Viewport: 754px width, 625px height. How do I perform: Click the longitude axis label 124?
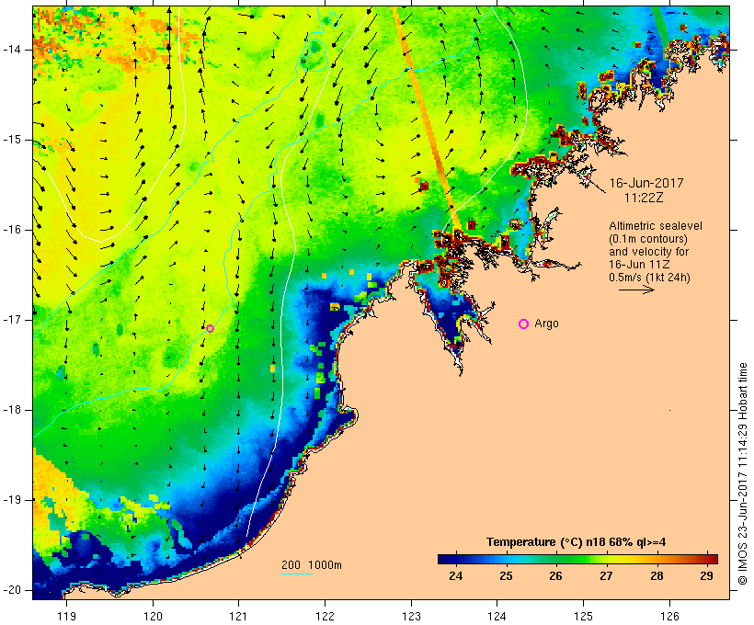(497, 616)
